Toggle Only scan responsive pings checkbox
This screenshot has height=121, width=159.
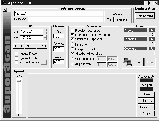(x=72, y=35)
